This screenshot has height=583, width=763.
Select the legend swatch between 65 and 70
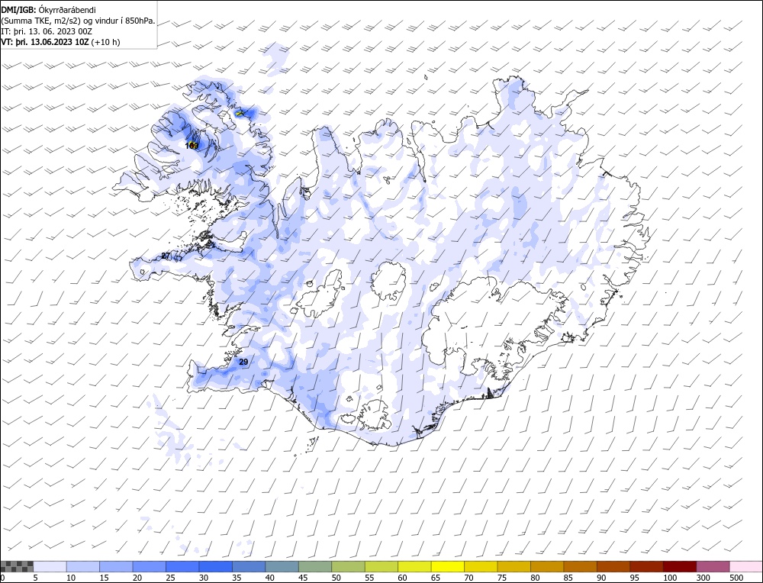point(448,566)
